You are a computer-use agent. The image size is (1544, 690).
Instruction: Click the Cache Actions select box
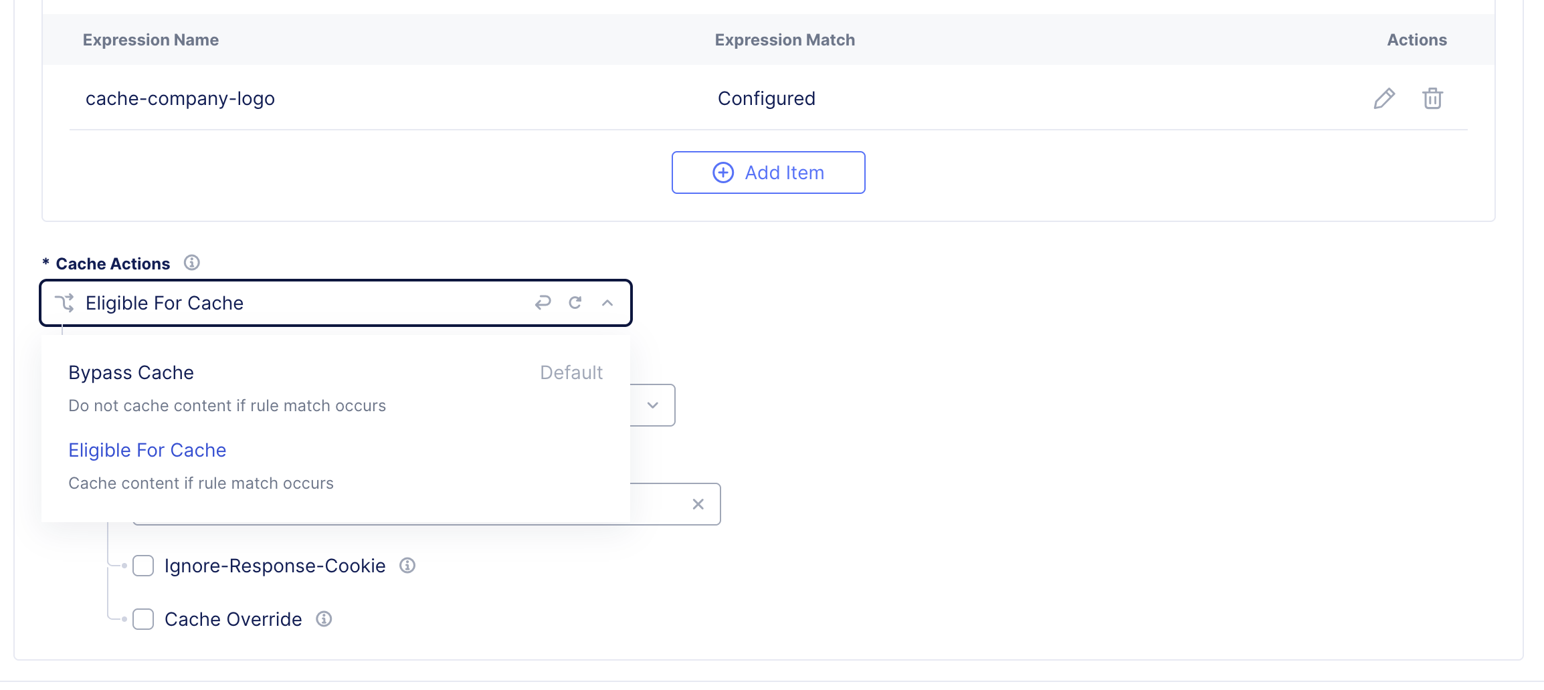tap(301, 303)
